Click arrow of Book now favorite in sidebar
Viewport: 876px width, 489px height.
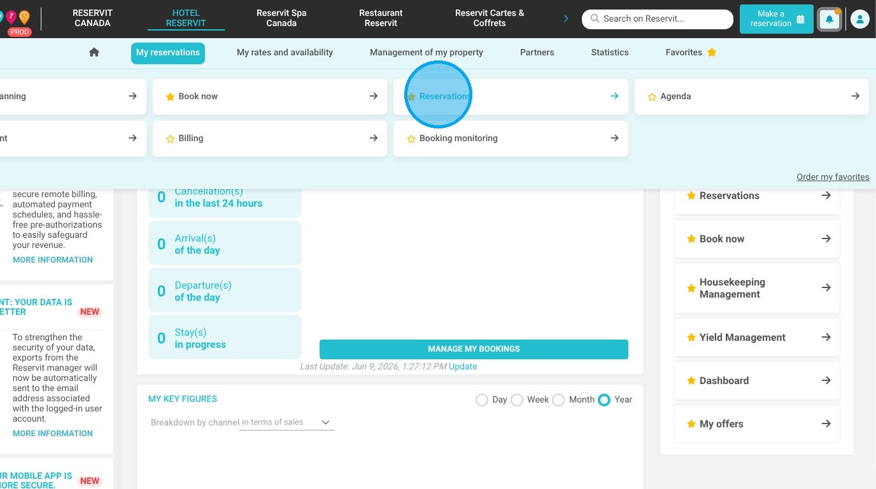coord(826,238)
